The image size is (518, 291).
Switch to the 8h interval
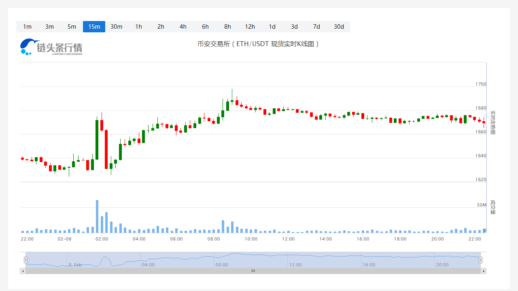pos(227,27)
